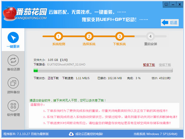This screenshot has width=185, height=139.
Task: Click the estimated time 45分19秒 value
Action: click(165, 78)
